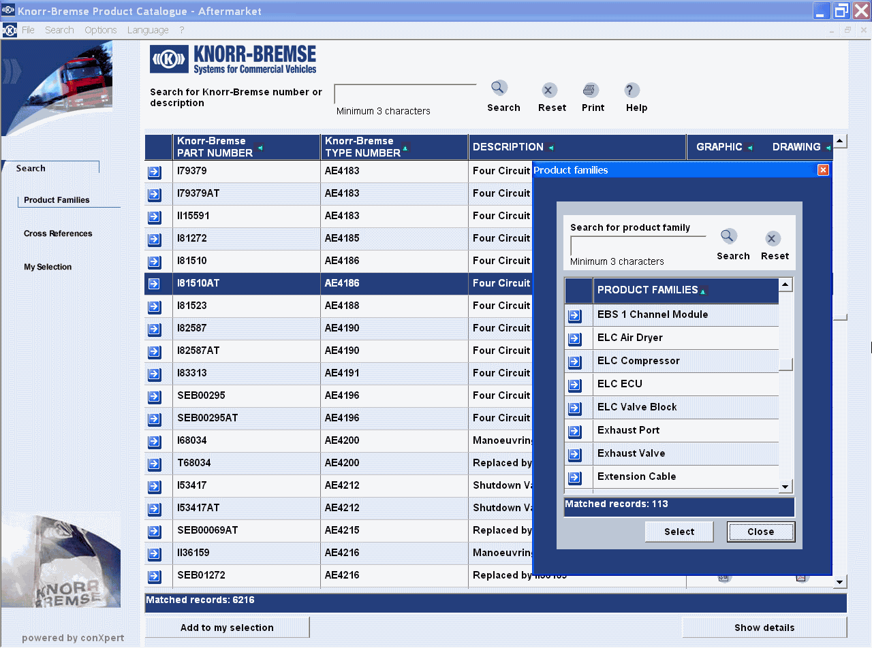
Task: Open My Selection in sidebar
Action: click(48, 267)
